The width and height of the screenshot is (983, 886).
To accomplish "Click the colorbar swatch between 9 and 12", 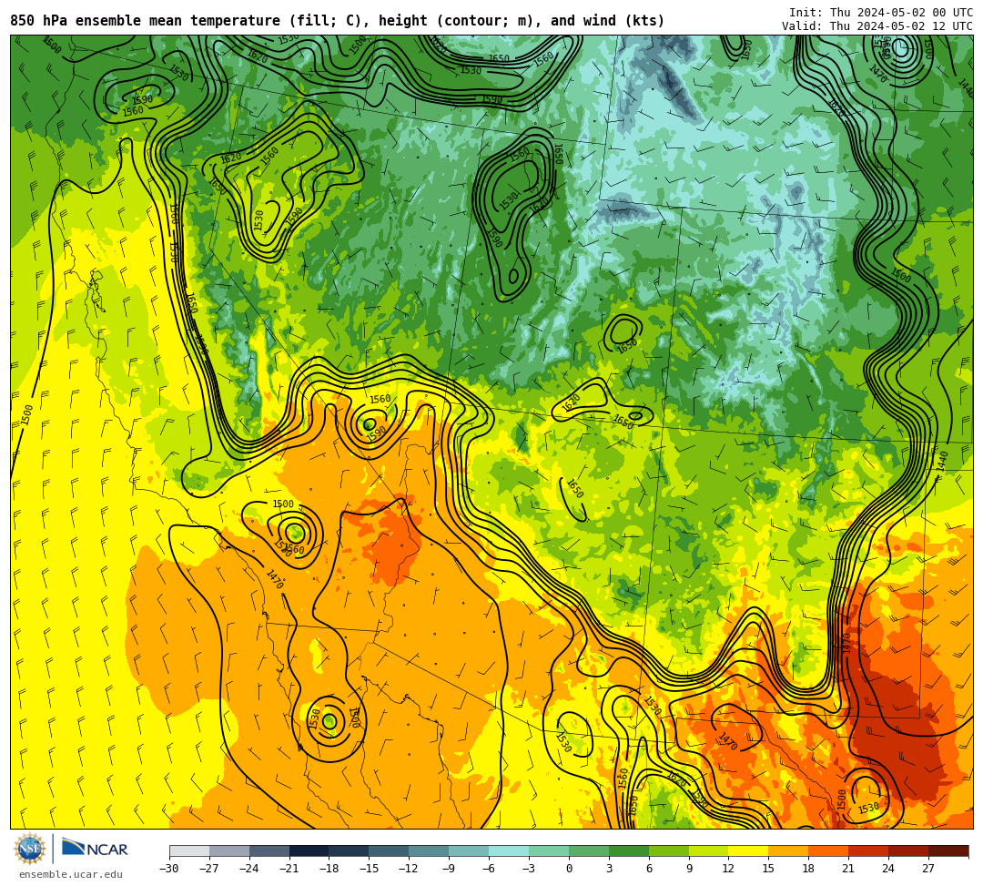I will click(x=708, y=850).
